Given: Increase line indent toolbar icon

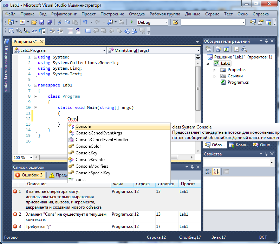Looking at the screenshot, I should click(60, 31).
